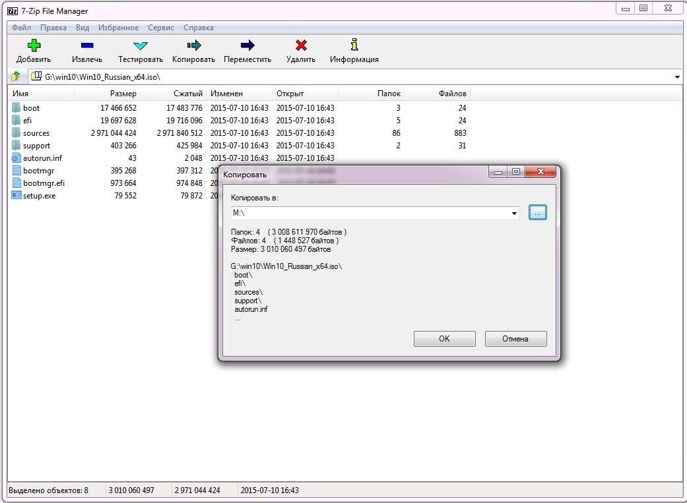Screen dimensions: 687x503
Task: Click the status bar text Выделено объектов: 8
Action: [x=48, y=490]
